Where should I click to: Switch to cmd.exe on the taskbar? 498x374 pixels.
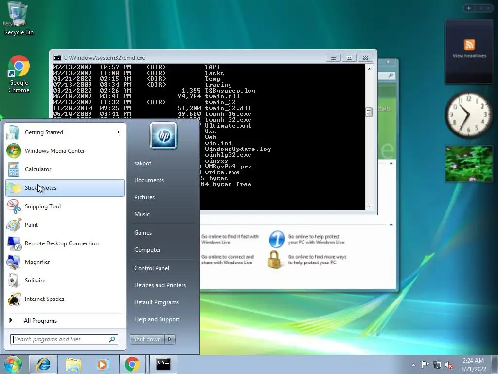tap(163, 364)
